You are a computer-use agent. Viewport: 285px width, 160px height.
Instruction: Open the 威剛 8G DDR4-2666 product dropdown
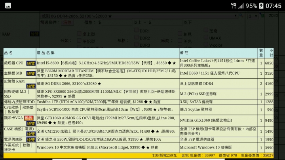(x=139, y=16)
